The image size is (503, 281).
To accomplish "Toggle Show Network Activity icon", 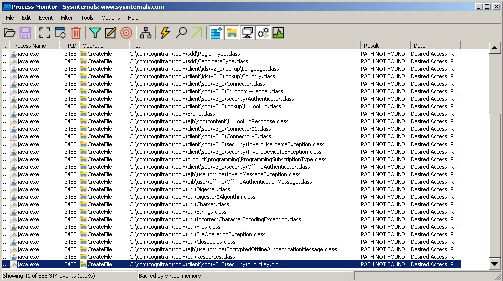I will [247, 33].
